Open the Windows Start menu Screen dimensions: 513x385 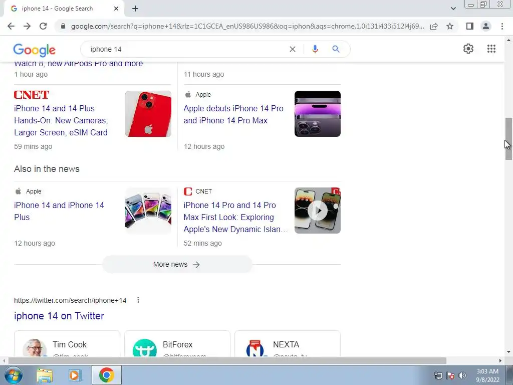pos(13,375)
